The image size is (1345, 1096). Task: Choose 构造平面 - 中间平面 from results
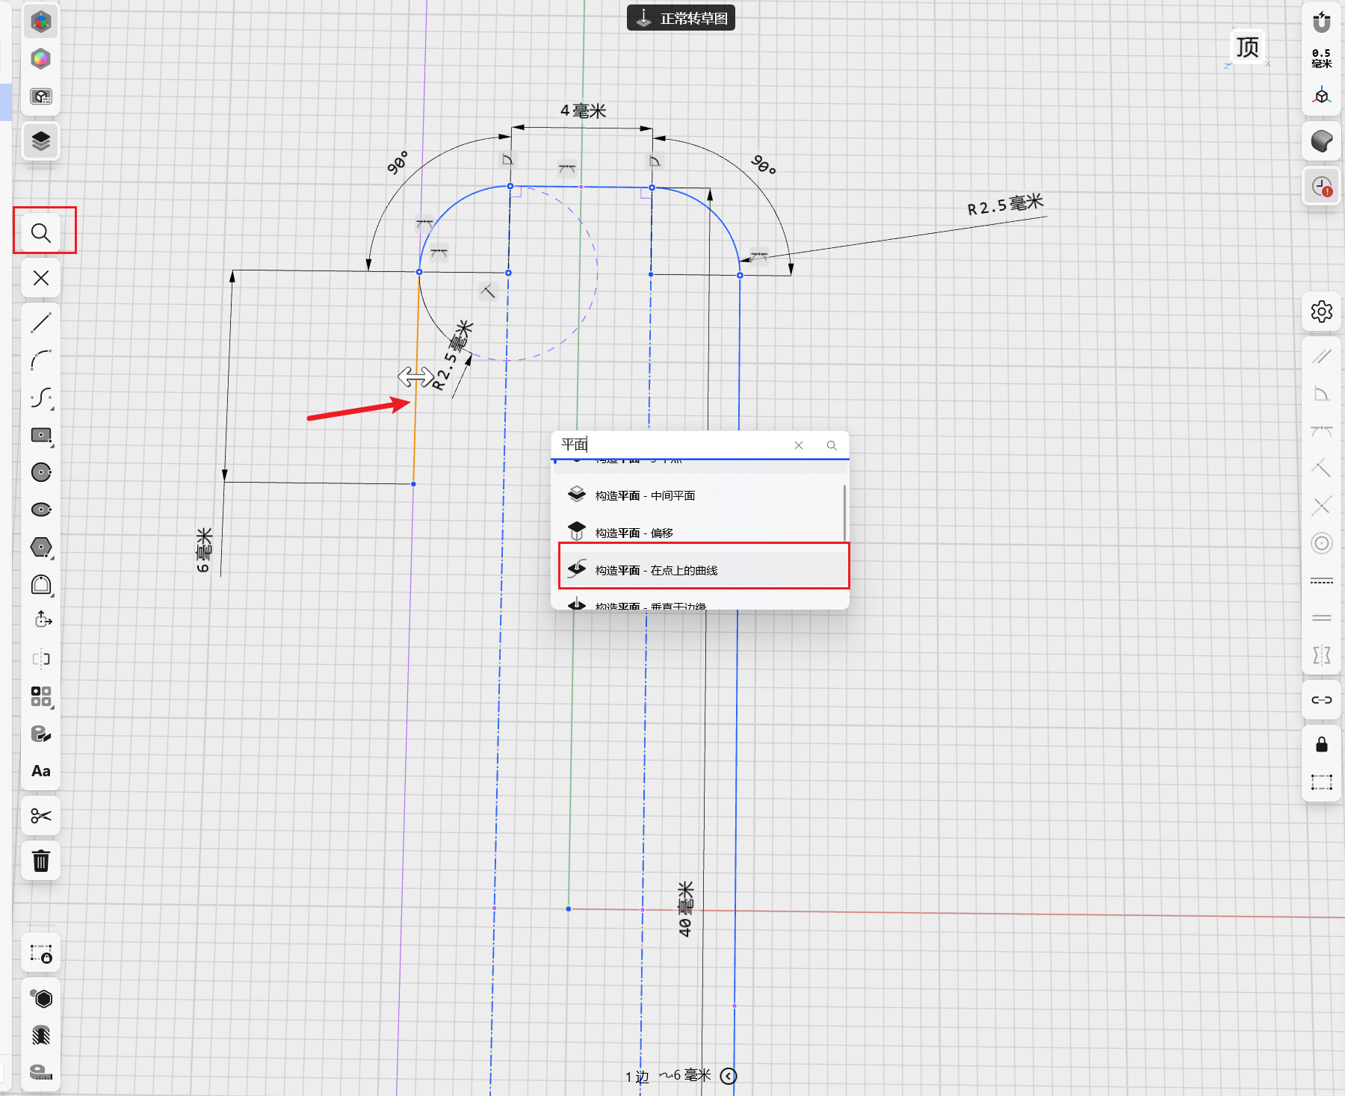[x=699, y=495]
